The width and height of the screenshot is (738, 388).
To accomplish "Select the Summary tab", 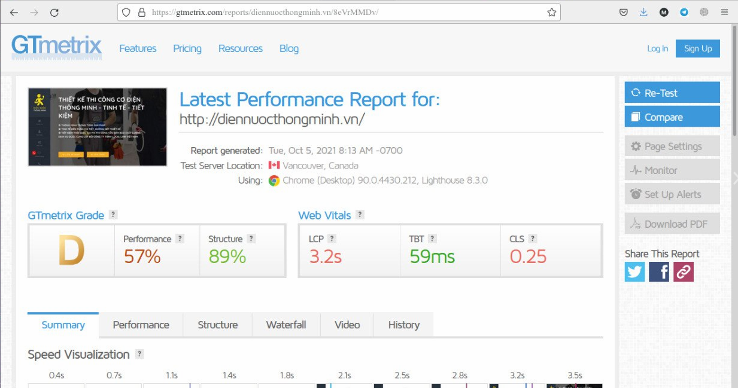I will [63, 325].
